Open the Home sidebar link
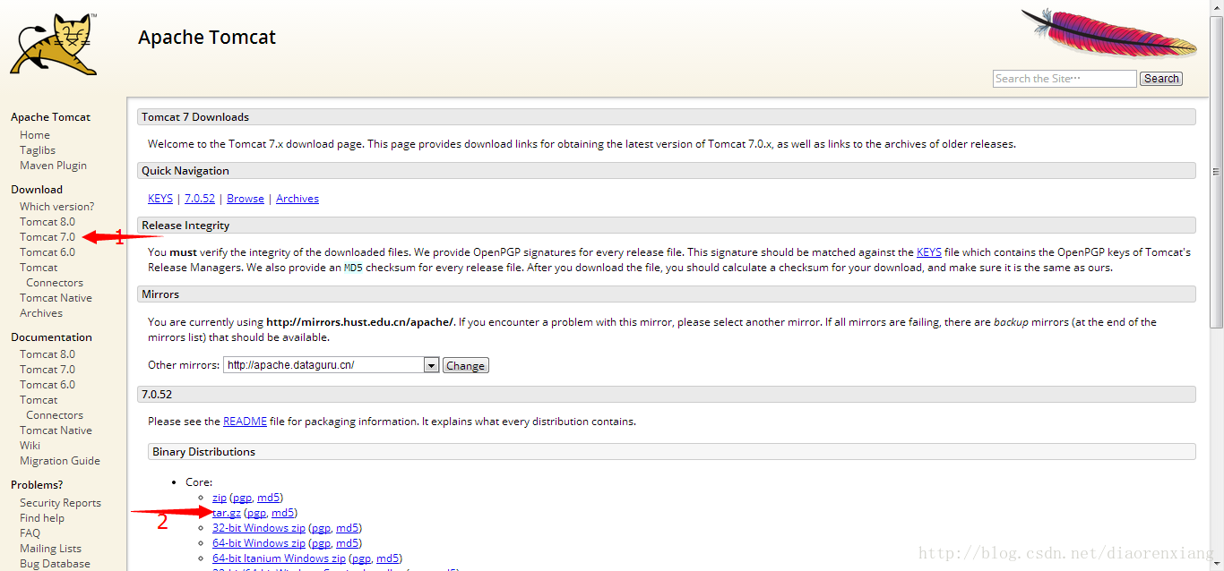This screenshot has width=1224, height=571. [35, 135]
